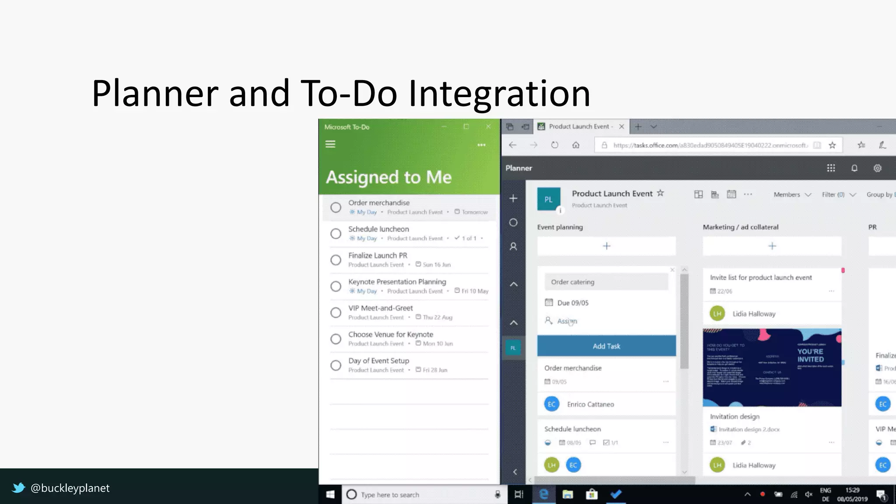Screen dimensions: 896x504
Task: Open Task View in taskbar
Action: (519, 494)
